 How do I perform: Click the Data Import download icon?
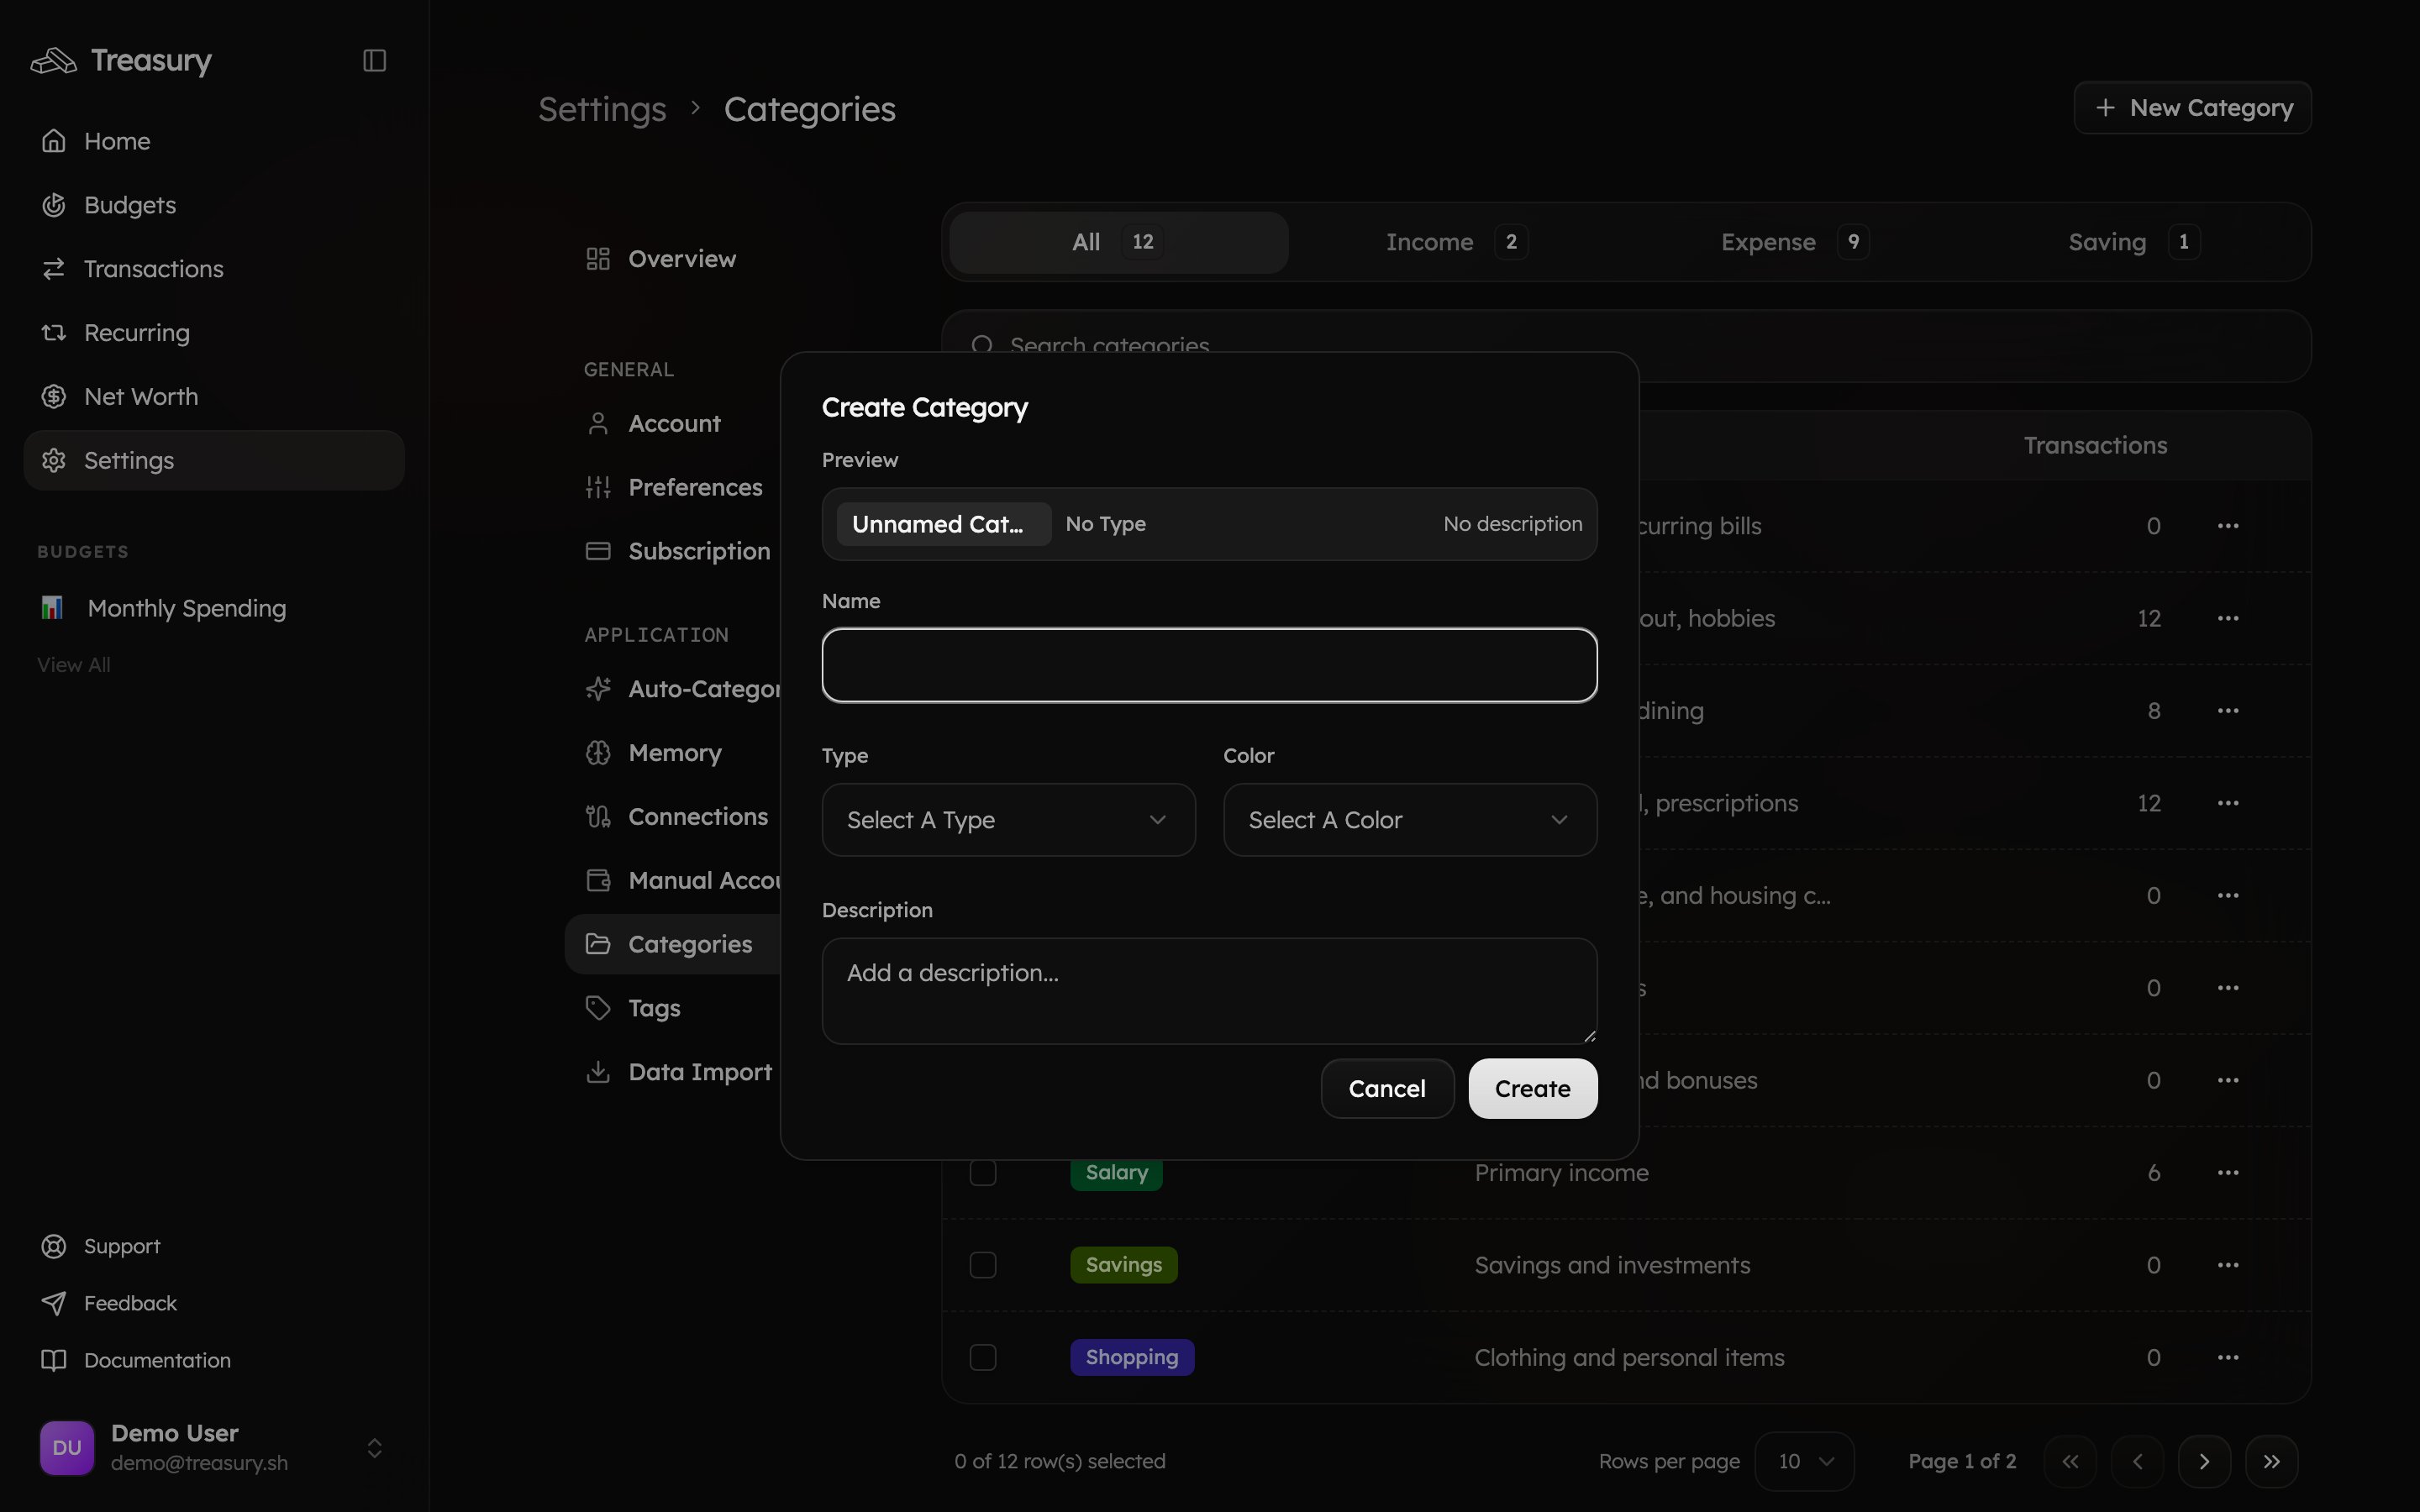click(598, 1072)
